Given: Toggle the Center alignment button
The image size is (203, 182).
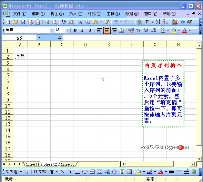Looking at the screenshot, I should (107, 30).
